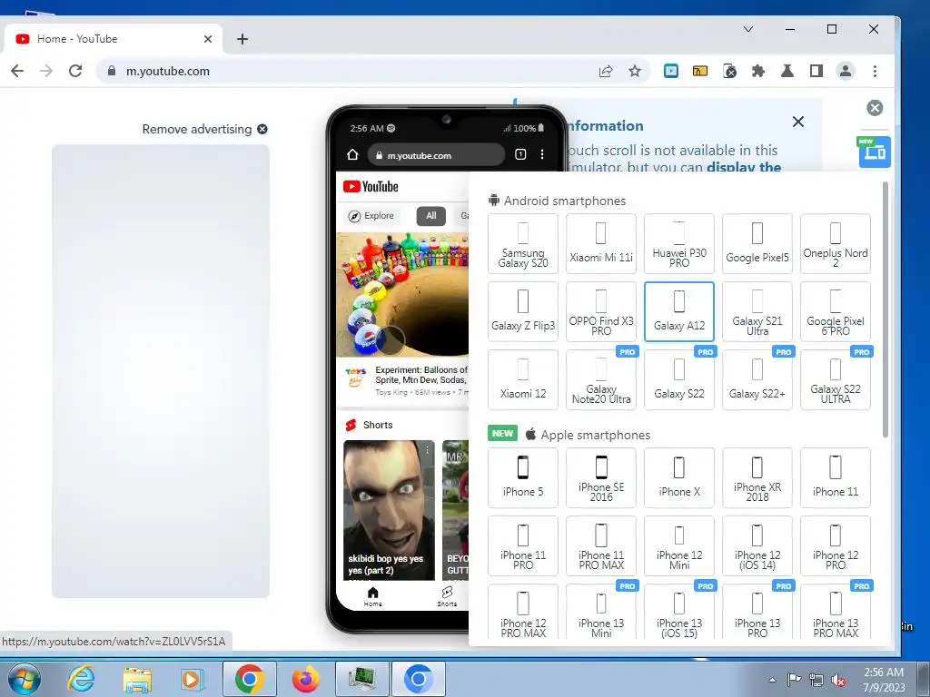Show hidden tray icons arrow

tap(772, 680)
